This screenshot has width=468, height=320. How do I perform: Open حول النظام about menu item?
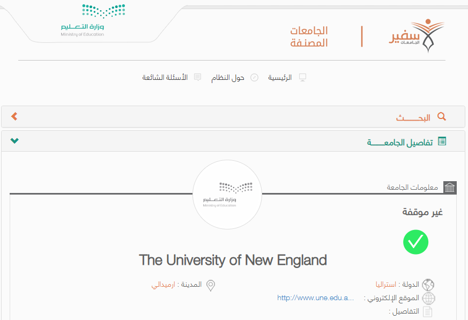228,78
